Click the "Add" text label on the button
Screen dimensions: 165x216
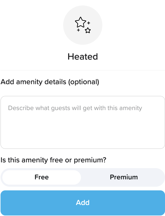coord(83,203)
